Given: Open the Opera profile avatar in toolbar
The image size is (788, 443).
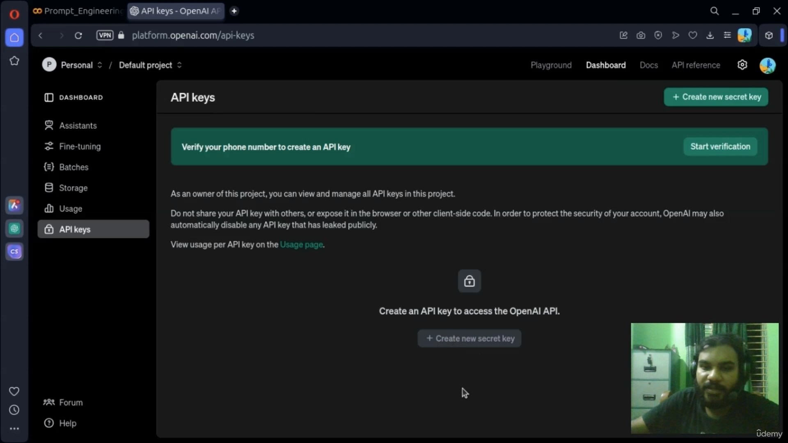Looking at the screenshot, I should coord(744,35).
